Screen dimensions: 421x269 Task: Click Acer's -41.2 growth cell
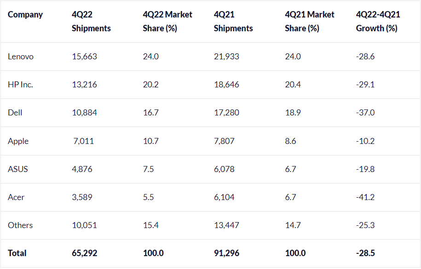[365, 197]
